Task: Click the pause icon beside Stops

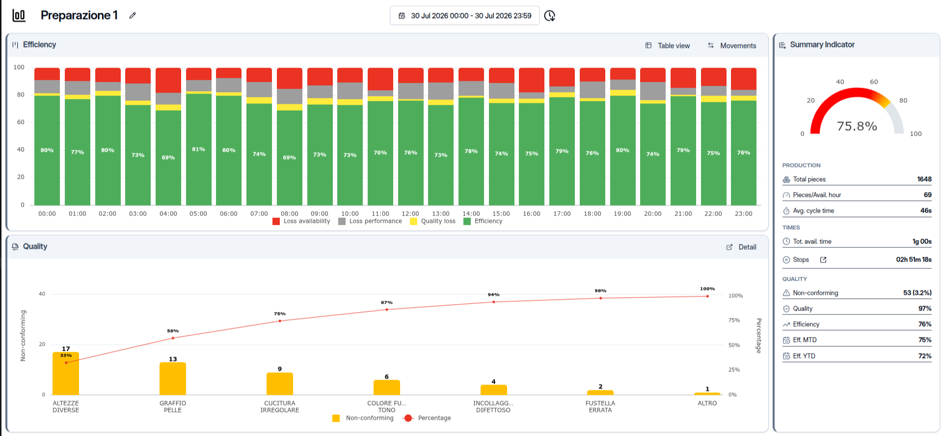Action: [x=786, y=260]
